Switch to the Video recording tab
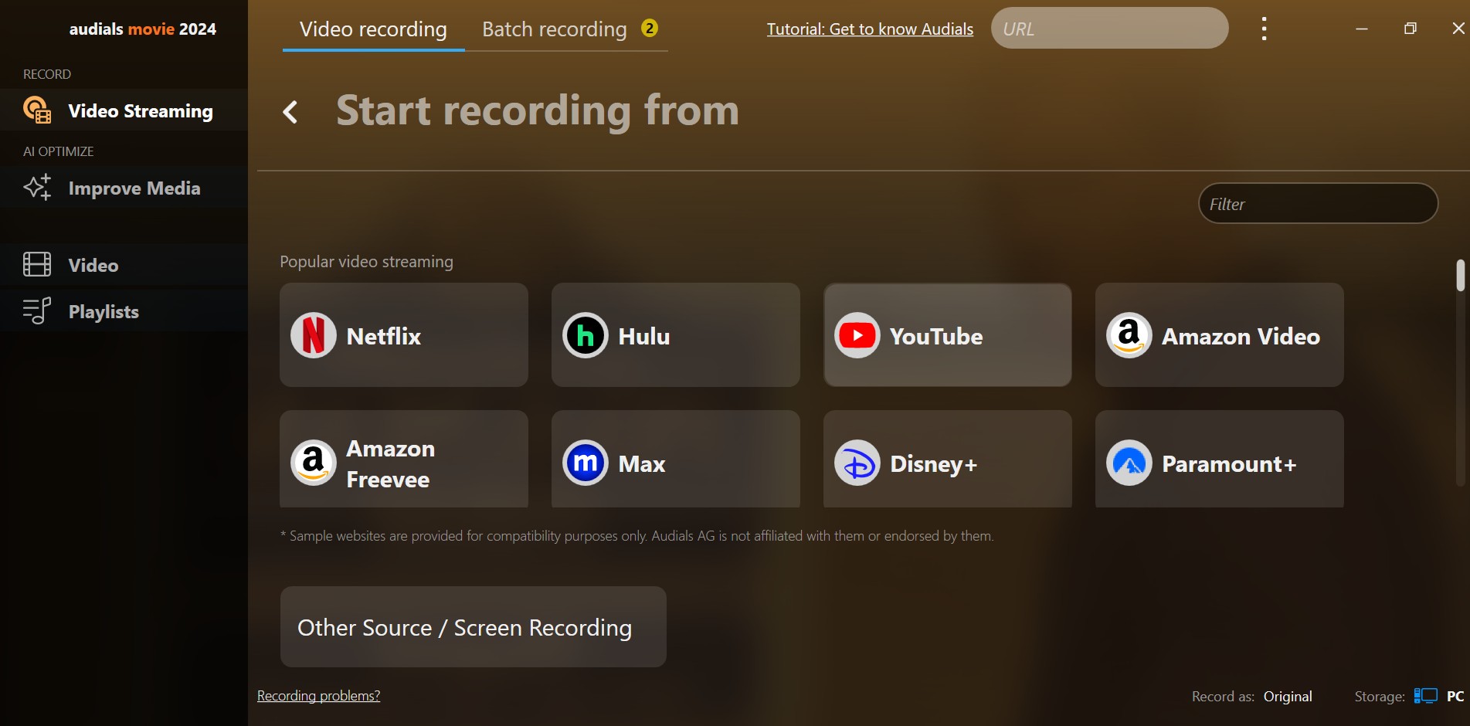Viewport: 1470px width, 726px height. 373,29
